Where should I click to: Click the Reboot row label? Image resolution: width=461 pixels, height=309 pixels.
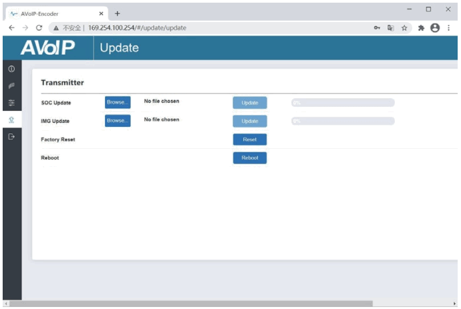pos(49,158)
